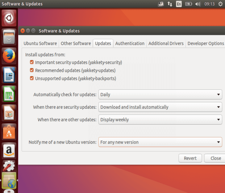Expand Notify me of new Ubuntu version dropdown
Image resolution: width=225 pixels, height=193 pixels.
coord(160,142)
